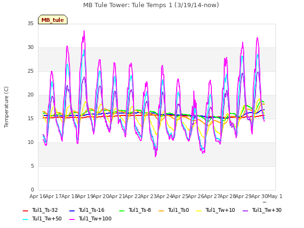This screenshot has height=228, width=304.
Task: Click the Tul1_Tw+30 legend label
Action: tap(267, 210)
